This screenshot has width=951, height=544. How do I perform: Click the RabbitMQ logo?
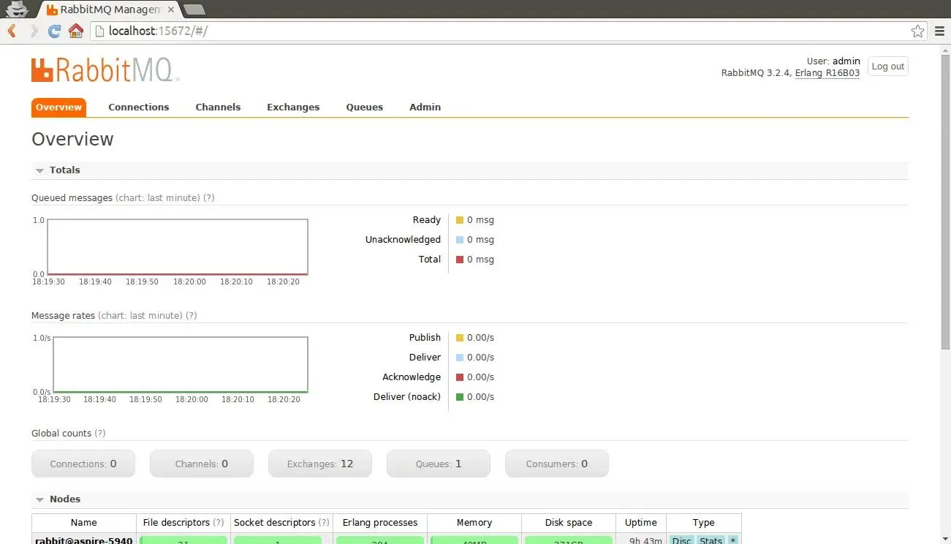(105, 69)
